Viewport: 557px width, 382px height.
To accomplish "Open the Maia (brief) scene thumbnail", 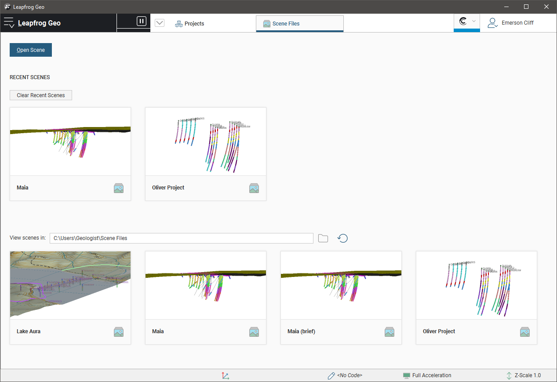I will pos(341,285).
